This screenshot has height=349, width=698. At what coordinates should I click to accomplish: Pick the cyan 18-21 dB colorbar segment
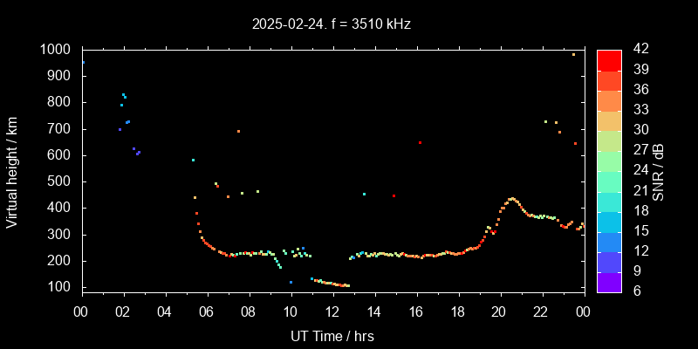tap(609, 201)
